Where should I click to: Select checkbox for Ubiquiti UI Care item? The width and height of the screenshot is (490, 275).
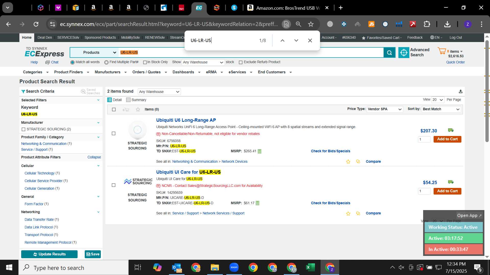(114, 185)
